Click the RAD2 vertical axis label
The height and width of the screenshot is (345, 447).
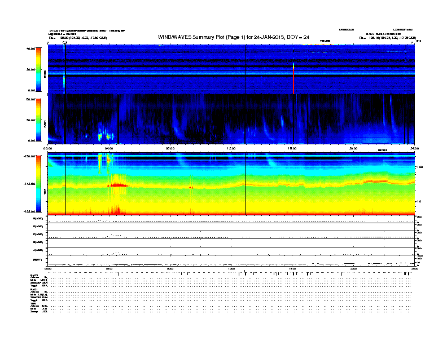(45, 74)
